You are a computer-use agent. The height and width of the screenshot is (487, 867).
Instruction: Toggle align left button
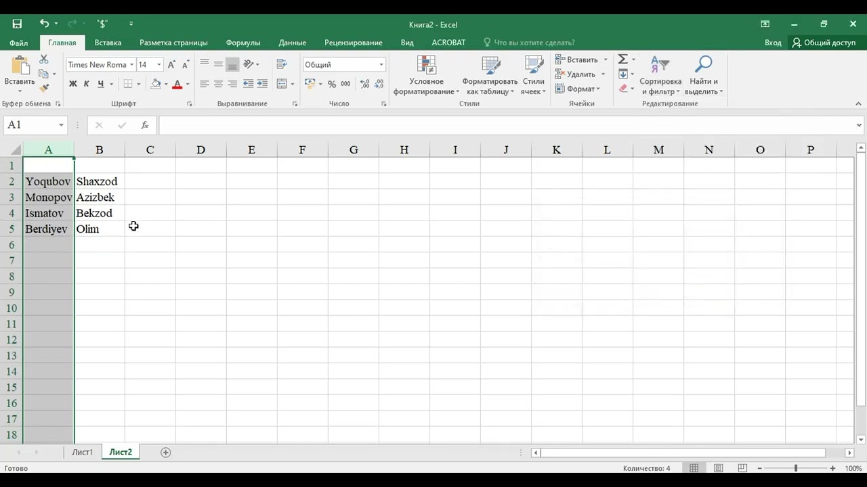point(205,84)
